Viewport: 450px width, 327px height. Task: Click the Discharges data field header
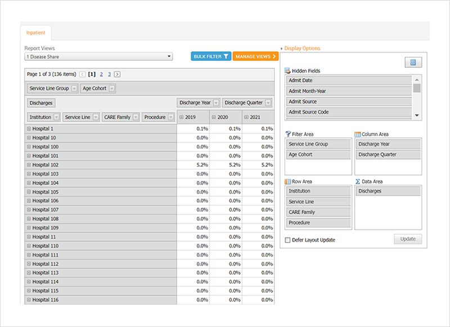(41, 103)
